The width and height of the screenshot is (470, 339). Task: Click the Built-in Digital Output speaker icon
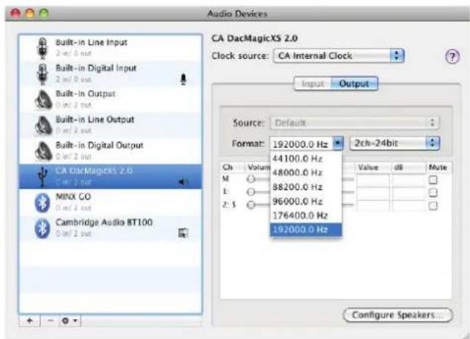coord(44,151)
